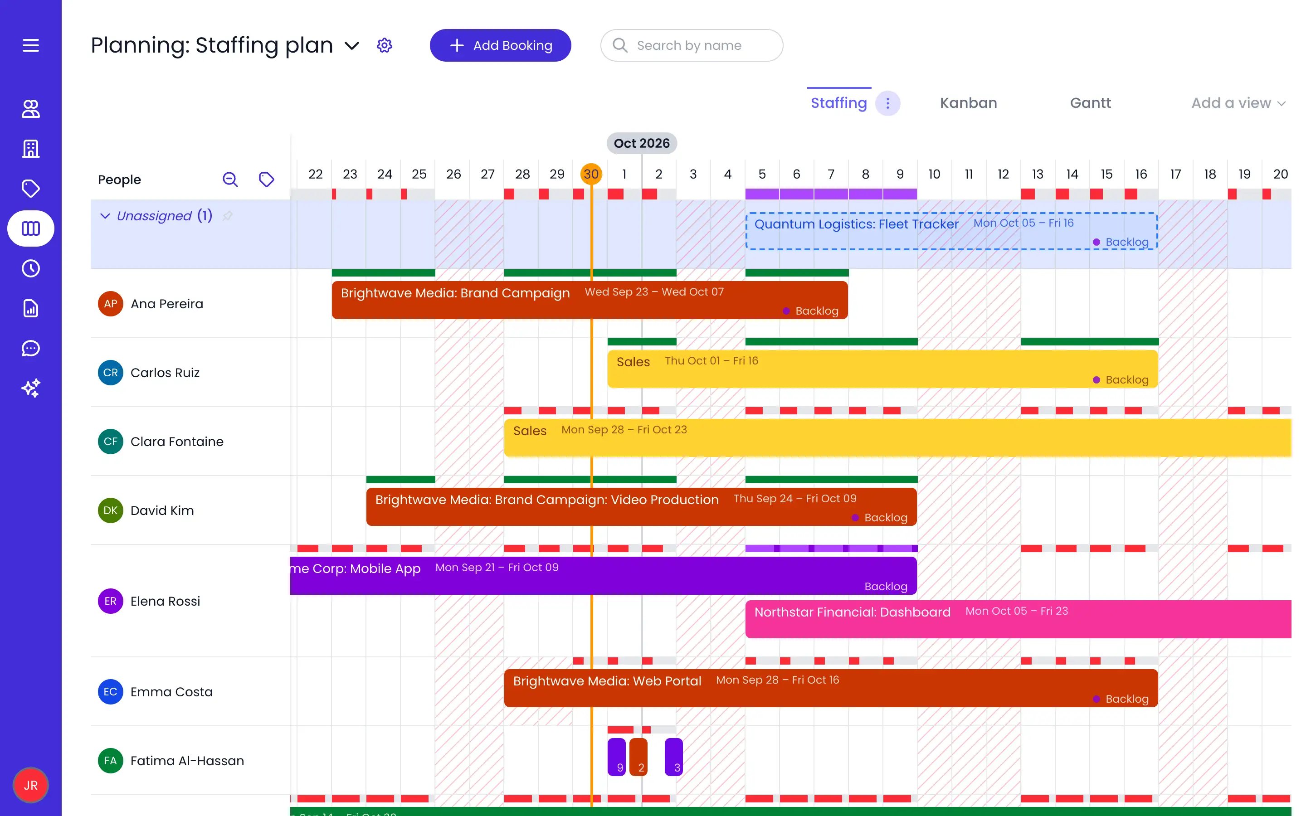The height and width of the screenshot is (816, 1306).
Task: Open Emma Costa's Brightwave Media: Web Portal booking
Action: [x=831, y=688]
